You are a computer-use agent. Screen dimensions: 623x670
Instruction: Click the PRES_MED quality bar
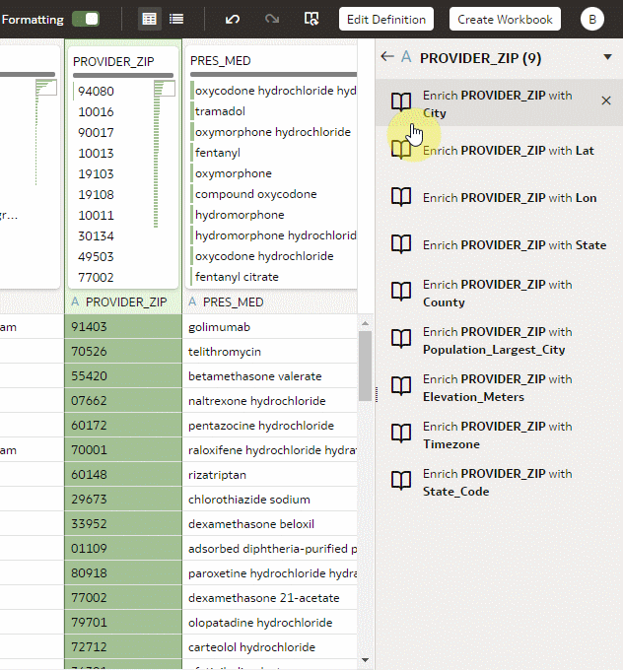(x=273, y=75)
